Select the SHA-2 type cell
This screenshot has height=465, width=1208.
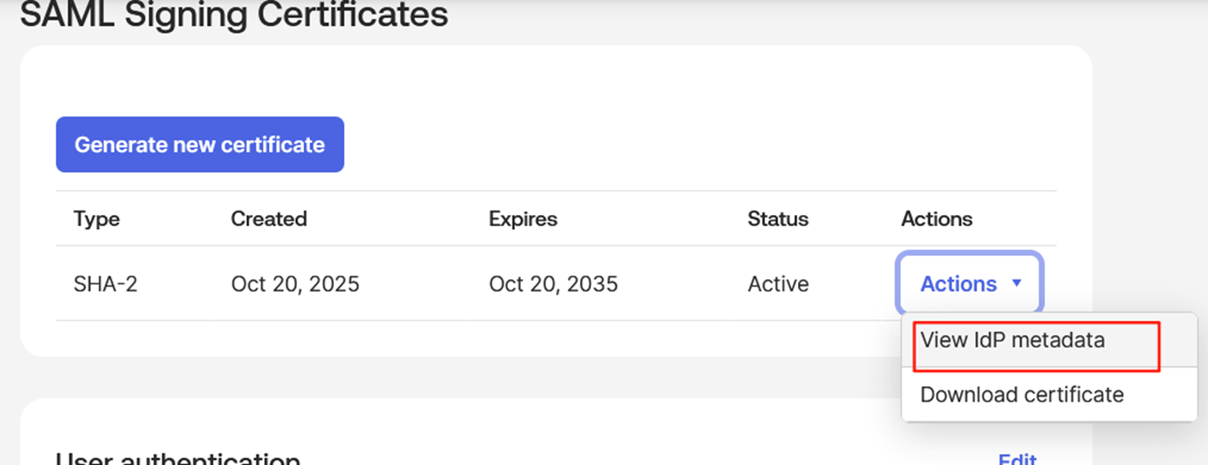[x=106, y=284]
